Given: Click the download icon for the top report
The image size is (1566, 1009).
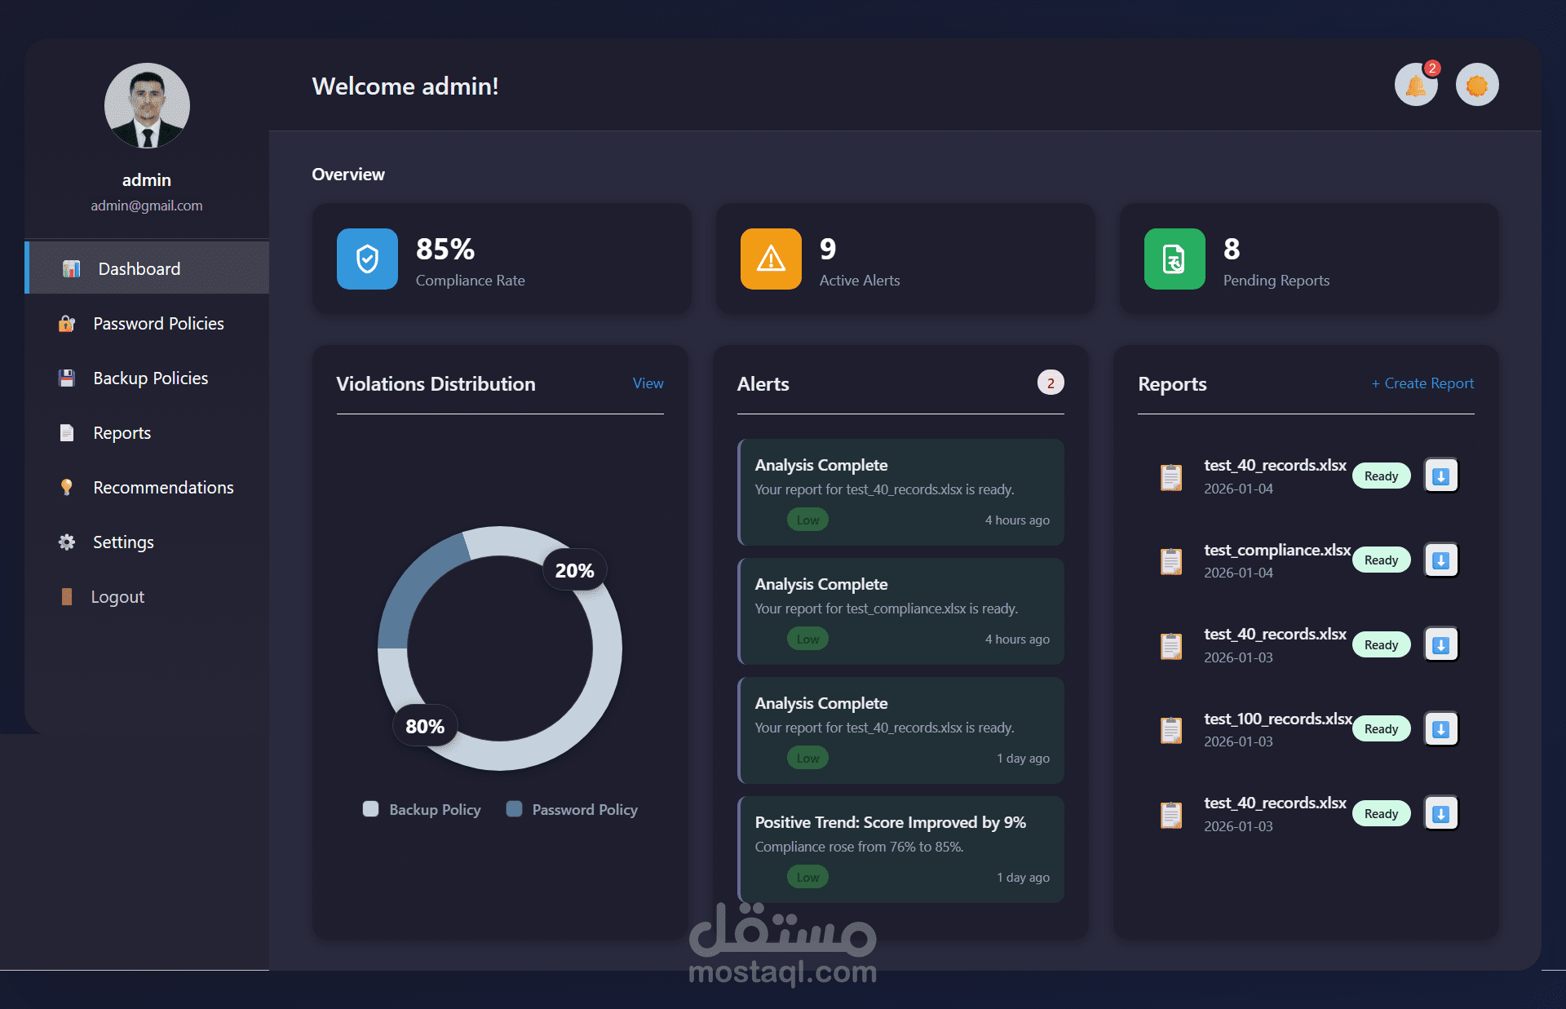Looking at the screenshot, I should click(x=1440, y=476).
